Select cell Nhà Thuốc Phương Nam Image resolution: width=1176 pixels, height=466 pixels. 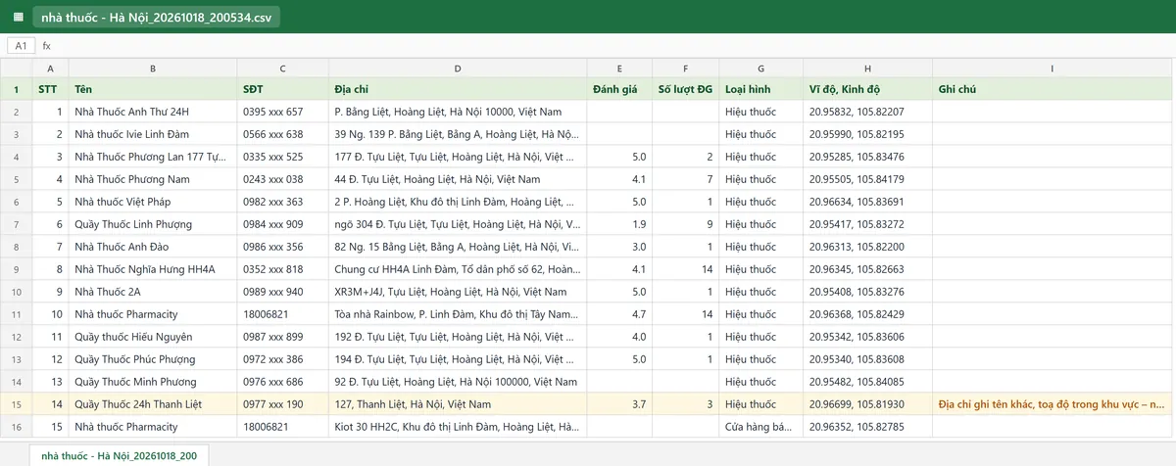153,179
